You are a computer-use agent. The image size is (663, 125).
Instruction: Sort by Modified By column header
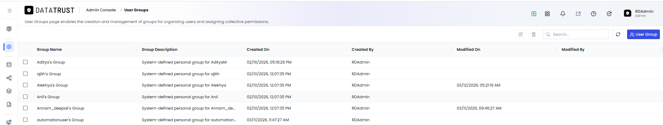coord(573,49)
